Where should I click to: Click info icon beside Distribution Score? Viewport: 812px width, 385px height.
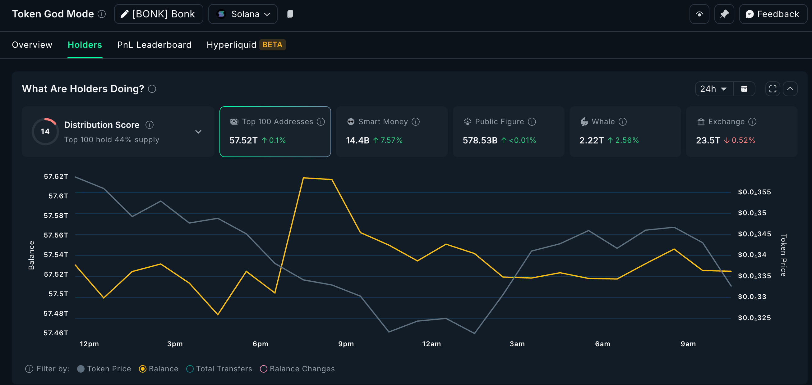(150, 125)
